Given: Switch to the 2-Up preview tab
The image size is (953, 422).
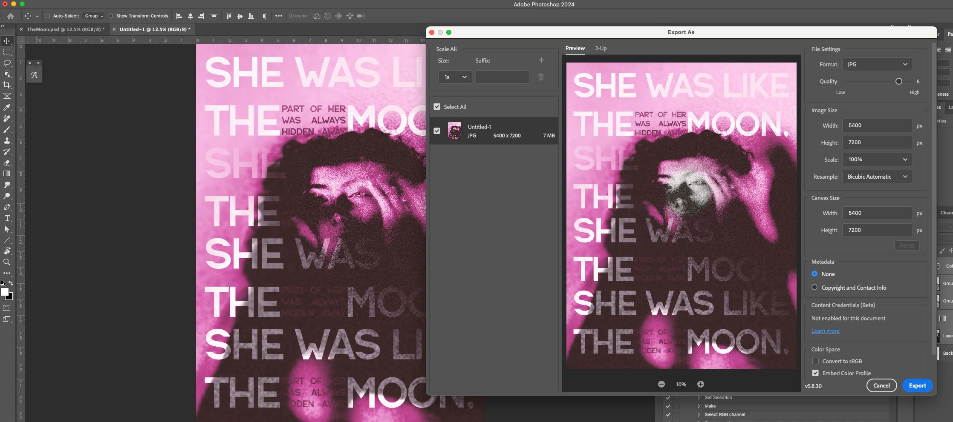Looking at the screenshot, I should coord(601,48).
